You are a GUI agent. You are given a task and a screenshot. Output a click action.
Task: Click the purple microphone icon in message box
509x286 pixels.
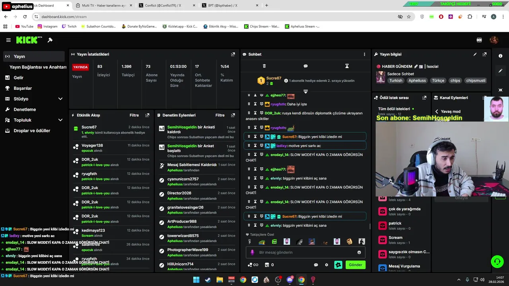click(252, 252)
